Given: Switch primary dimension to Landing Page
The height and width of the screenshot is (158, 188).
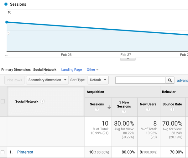Looking at the screenshot, I should click(x=71, y=70).
